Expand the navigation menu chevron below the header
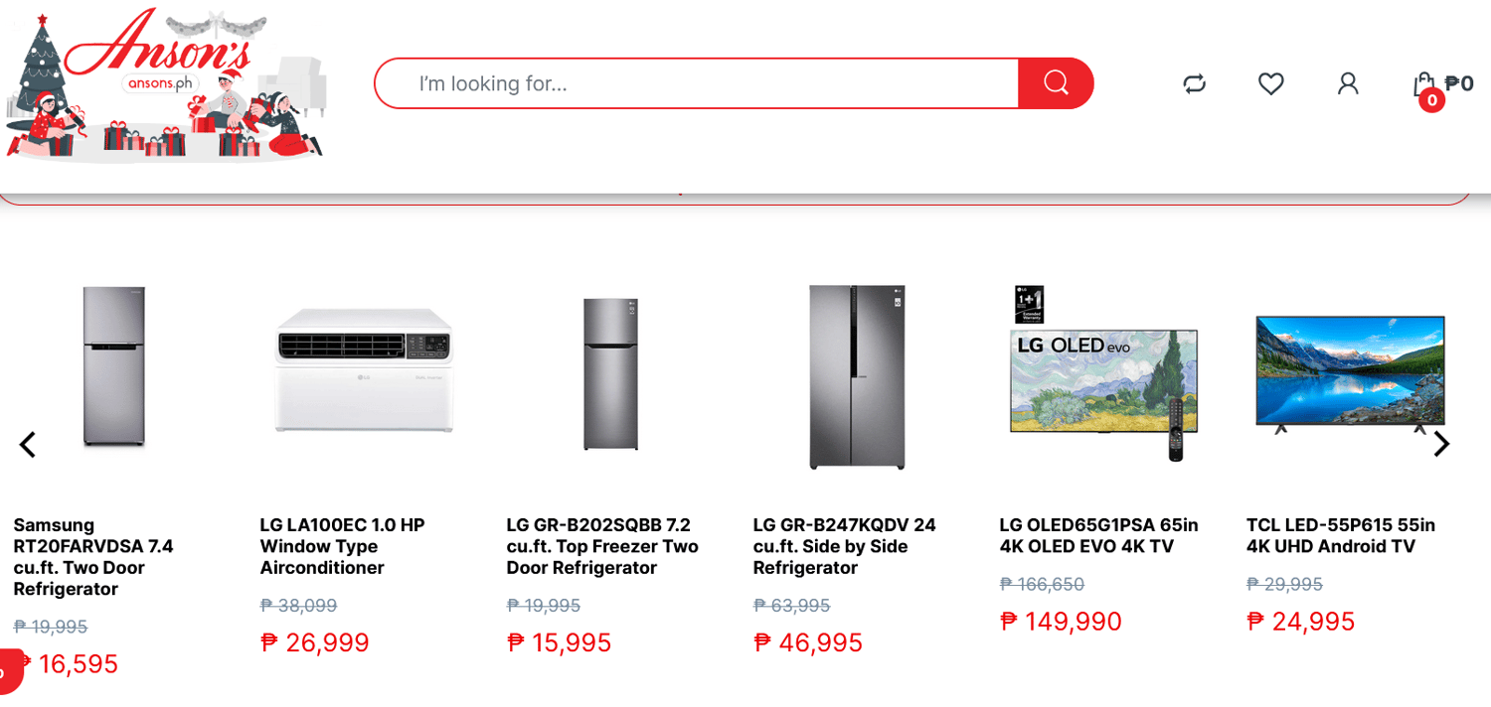Viewport: 1491px width, 707px height. click(x=680, y=195)
